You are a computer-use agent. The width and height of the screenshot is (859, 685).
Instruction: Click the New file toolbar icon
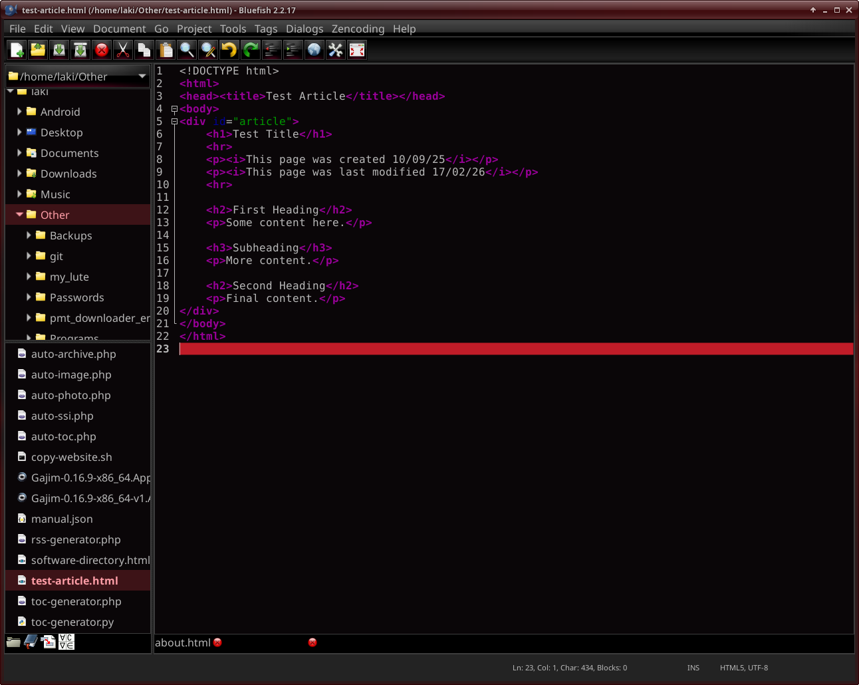coord(17,50)
